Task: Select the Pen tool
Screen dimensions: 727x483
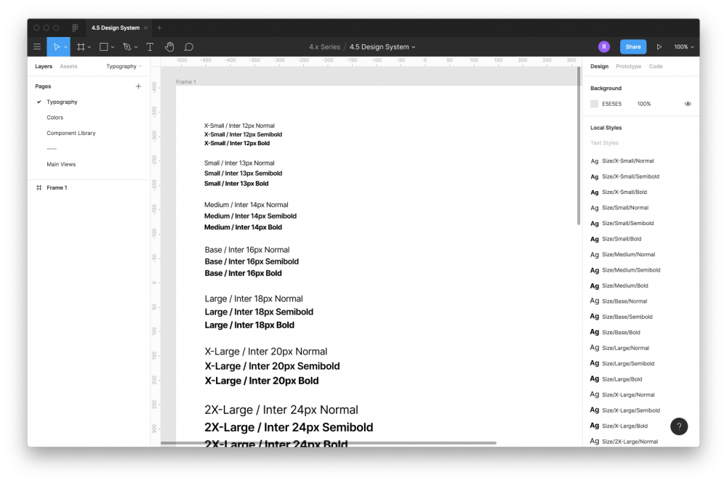Action: coord(126,46)
